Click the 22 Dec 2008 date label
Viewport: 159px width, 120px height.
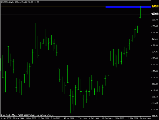(x=44, y=118)
